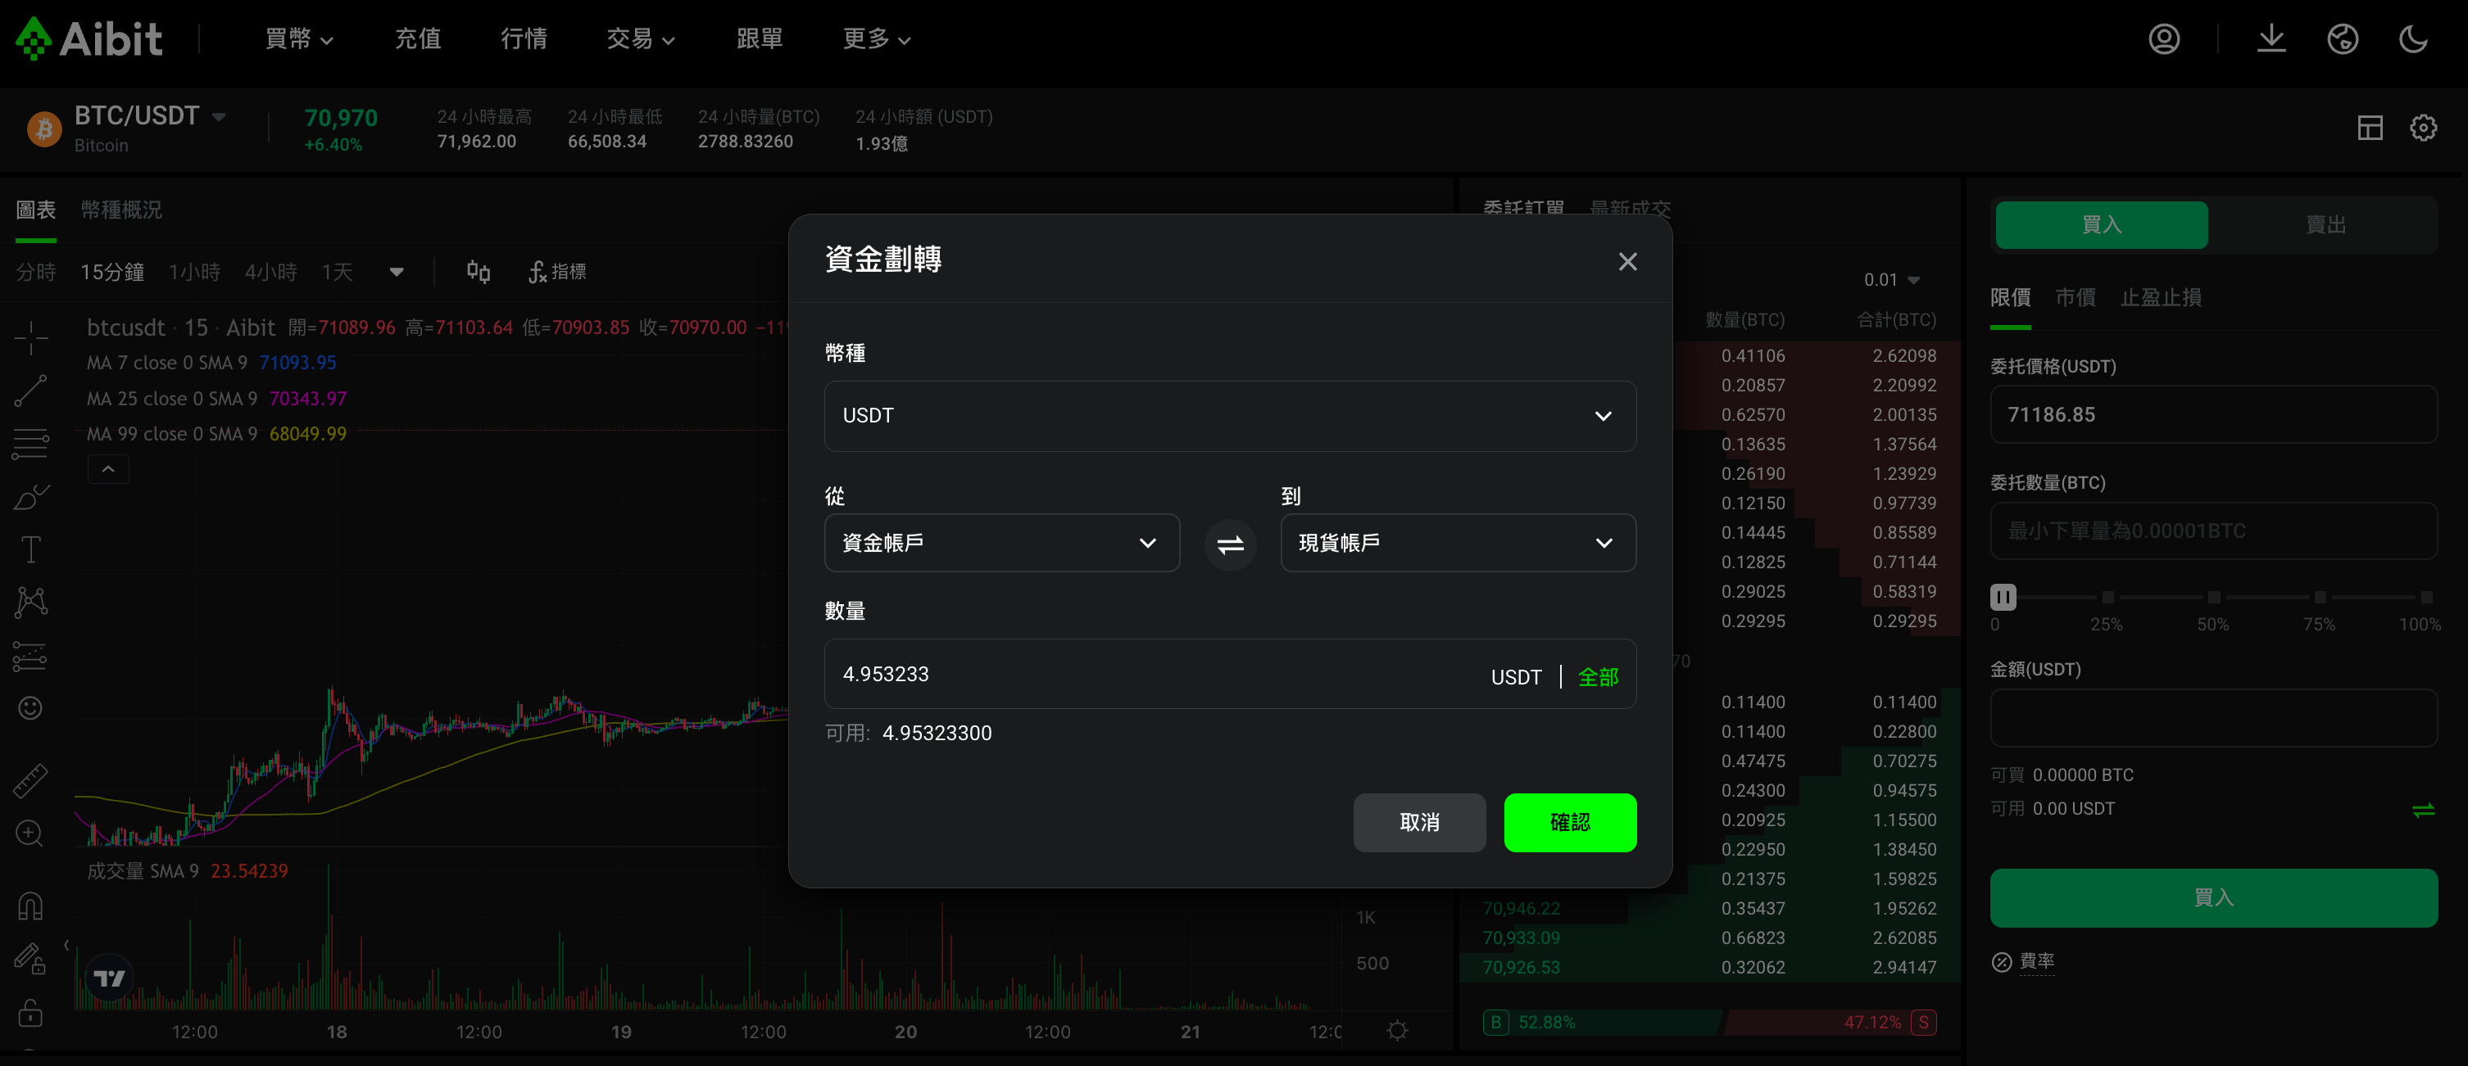This screenshot has height=1066, width=2468.
Task: Toggle the magnet snap mode
Action: point(30,906)
